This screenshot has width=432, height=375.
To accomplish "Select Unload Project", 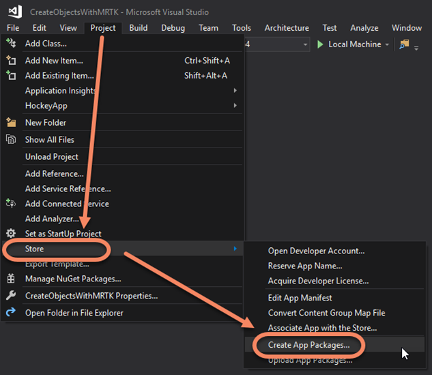I will [123, 156].
